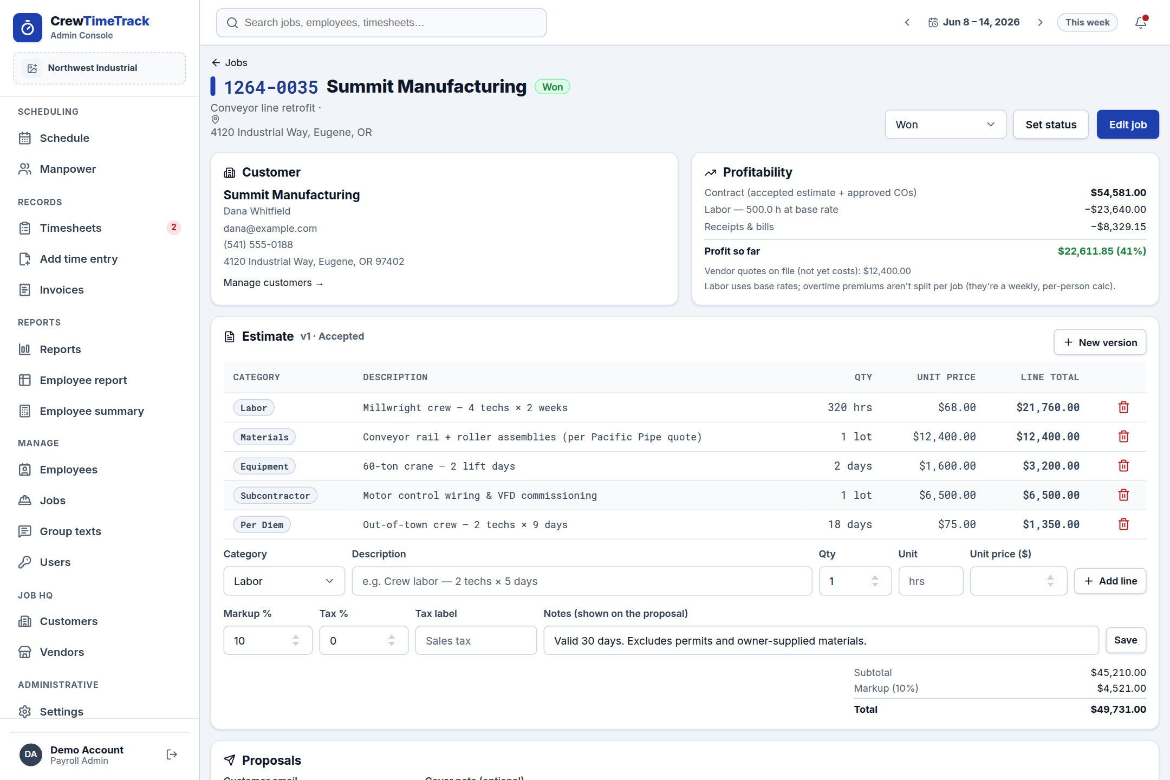Click the CrewTimeTrack stopwatch logo
This screenshot has width=1170, height=780.
28,28
